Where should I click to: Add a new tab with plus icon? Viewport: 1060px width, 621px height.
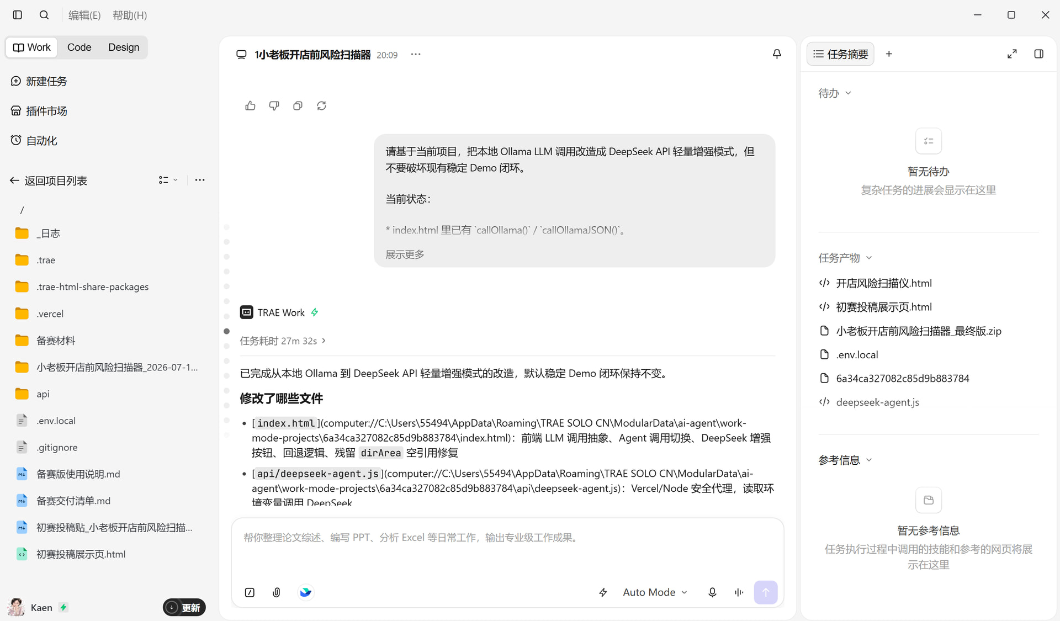[889, 54]
